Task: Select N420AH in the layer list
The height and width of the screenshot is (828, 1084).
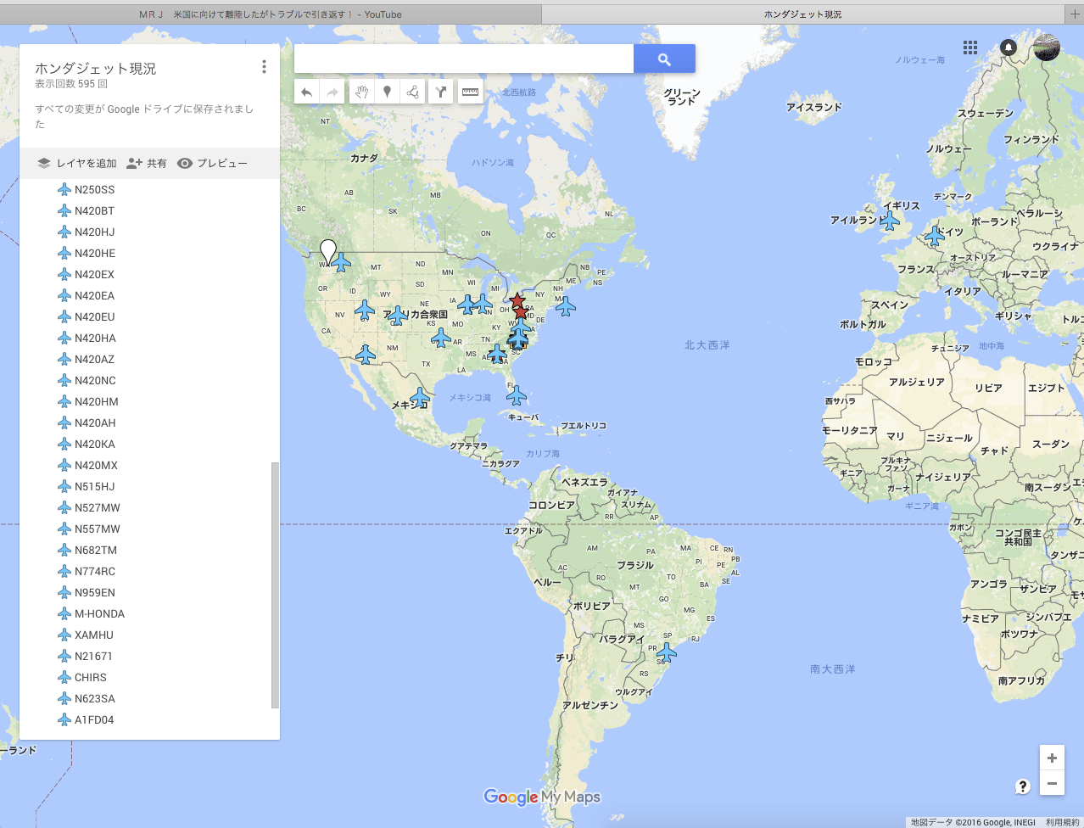Action: (95, 422)
